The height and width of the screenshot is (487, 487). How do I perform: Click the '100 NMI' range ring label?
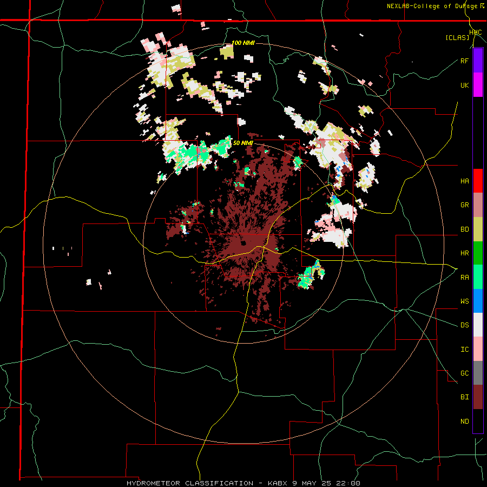[x=243, y=43]
